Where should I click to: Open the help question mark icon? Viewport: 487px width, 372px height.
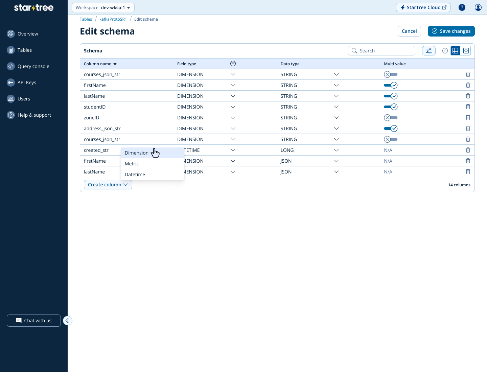click(x=462, y=7)
